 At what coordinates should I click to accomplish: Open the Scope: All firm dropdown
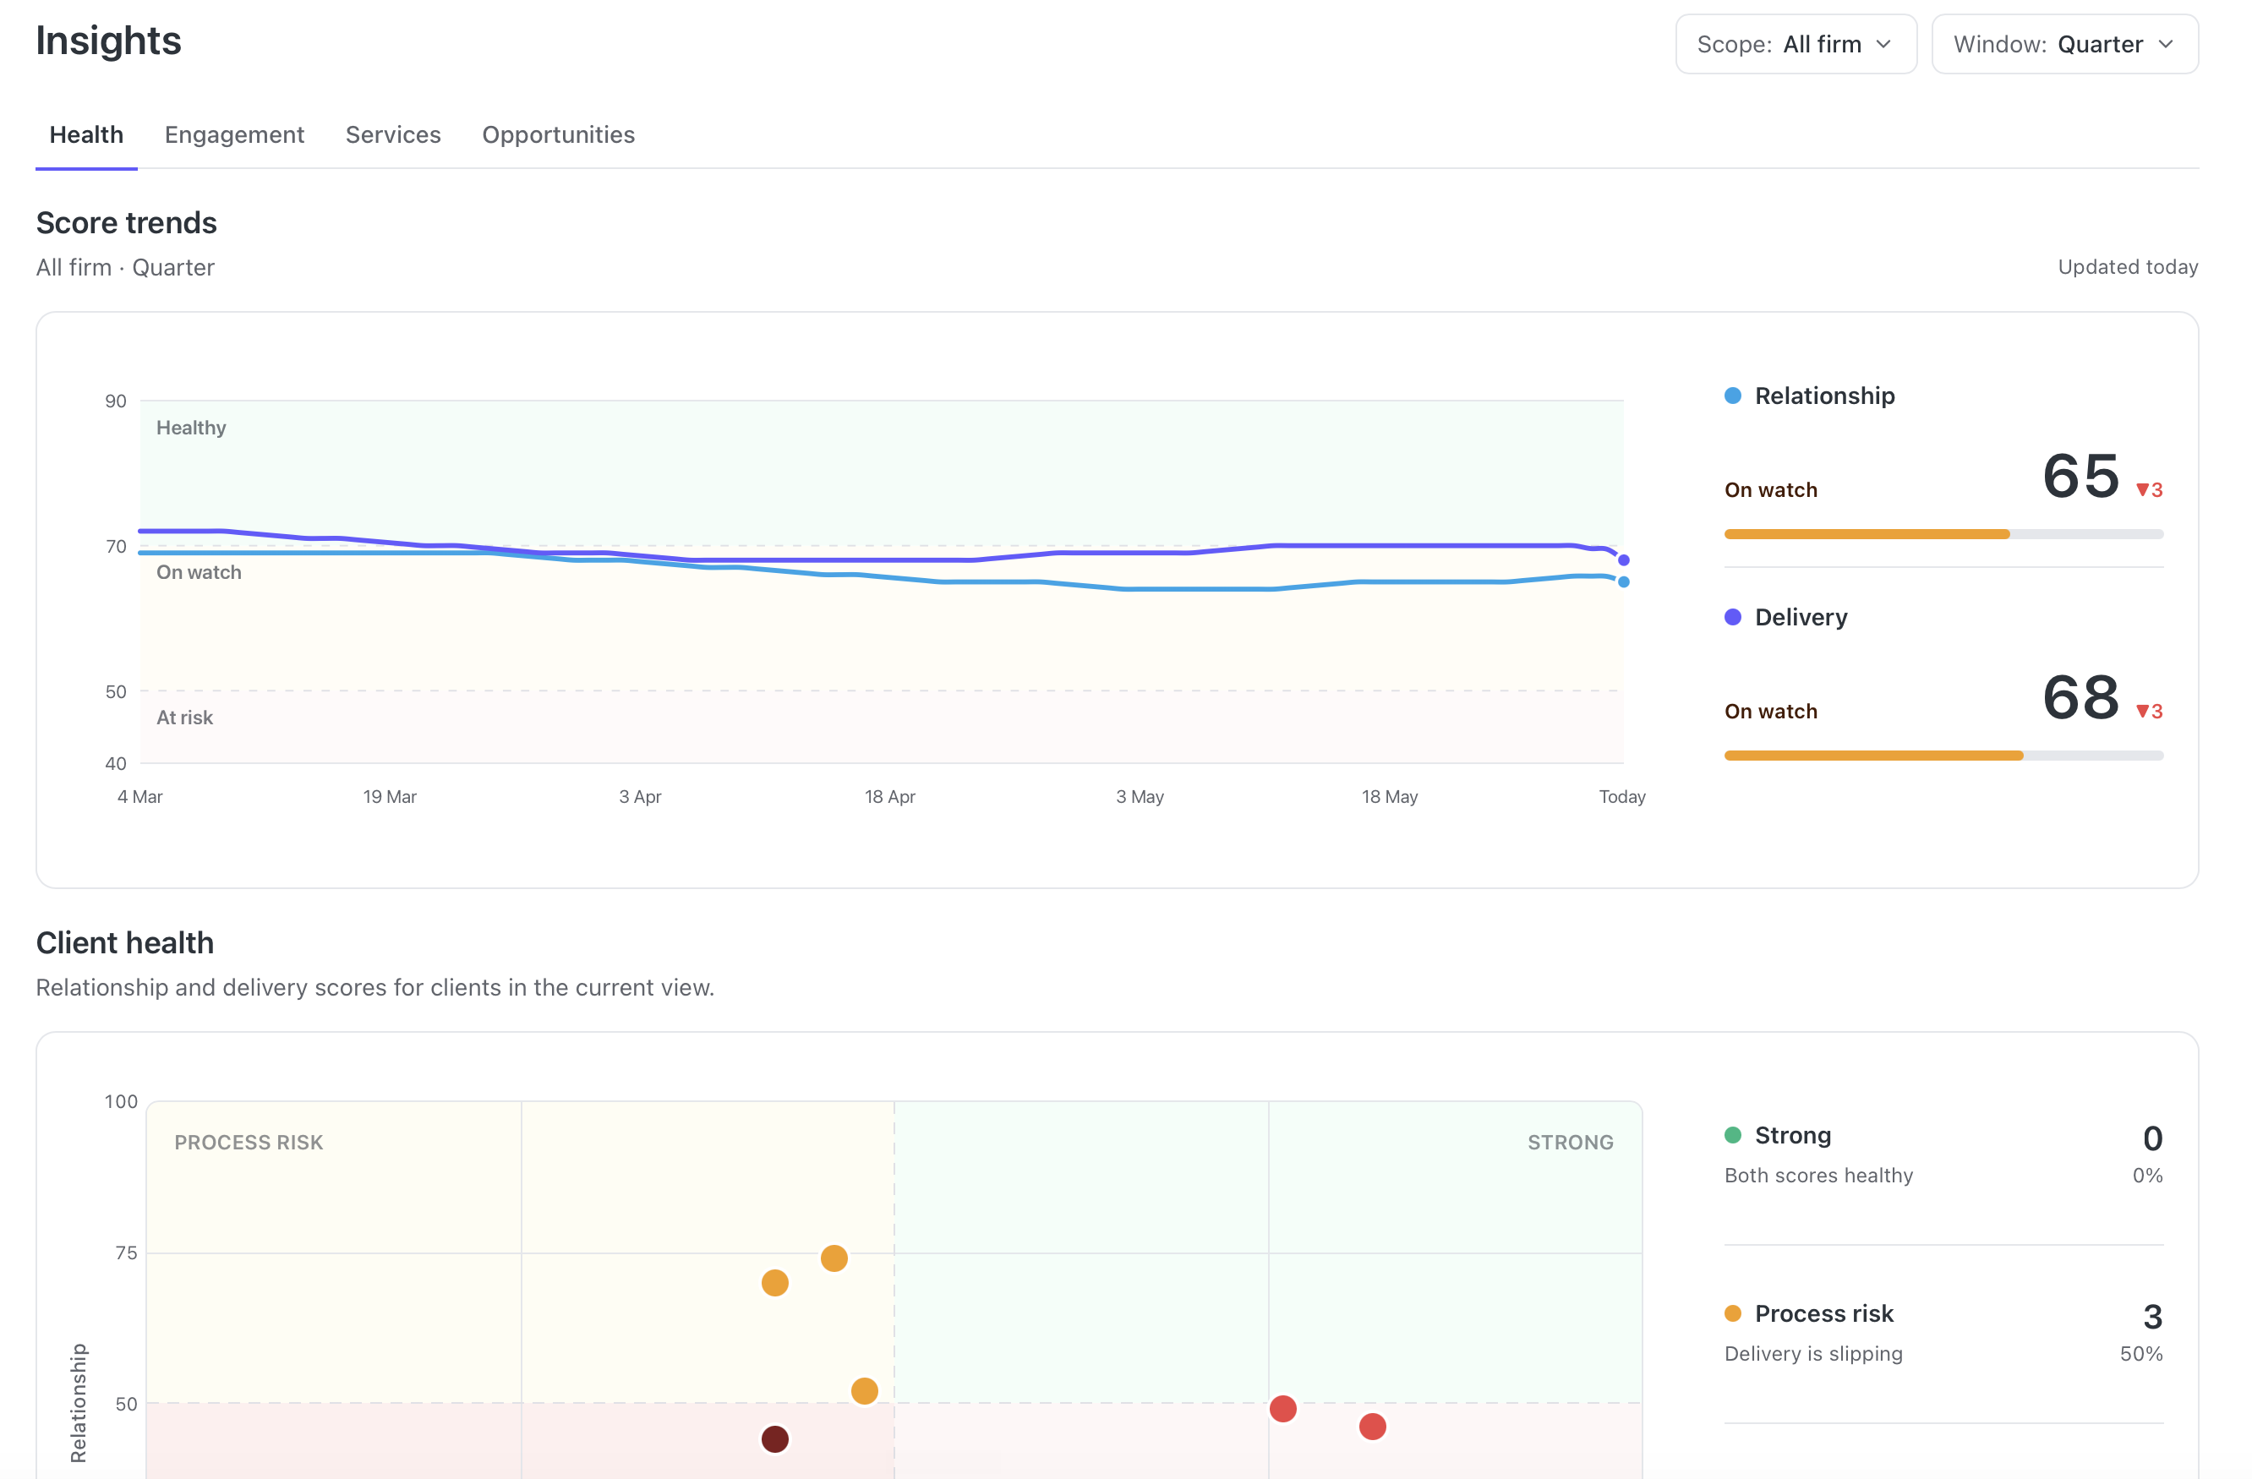1795,45
